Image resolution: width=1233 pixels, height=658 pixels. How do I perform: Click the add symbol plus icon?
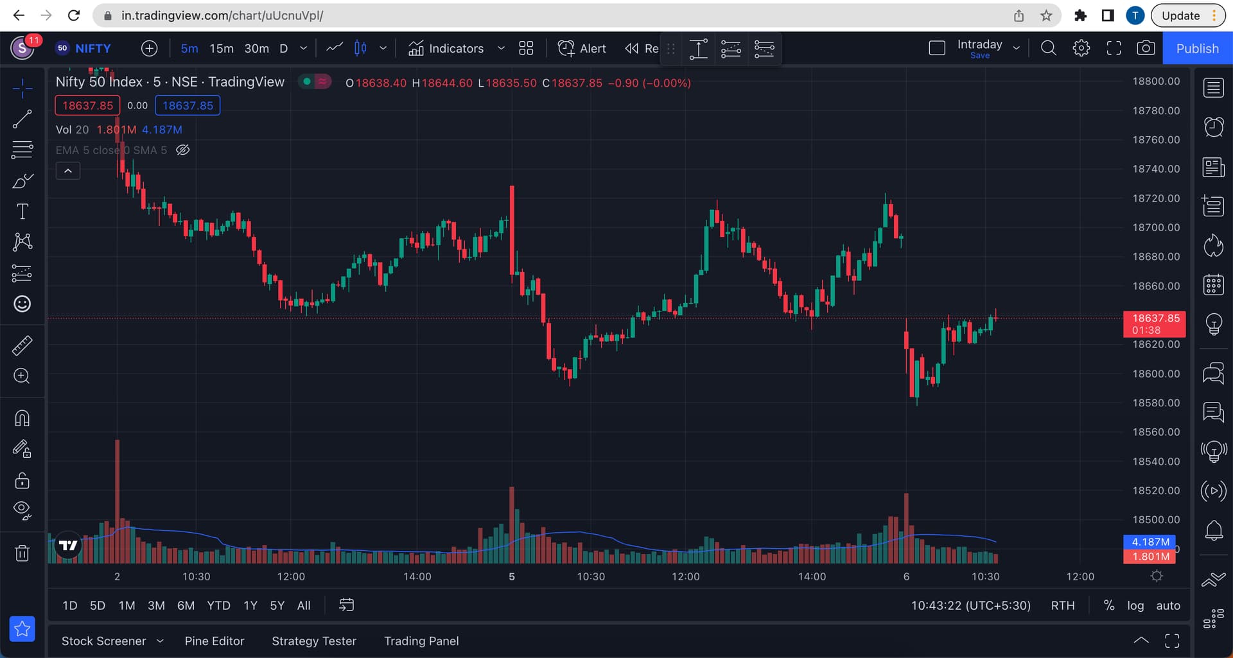149,48
